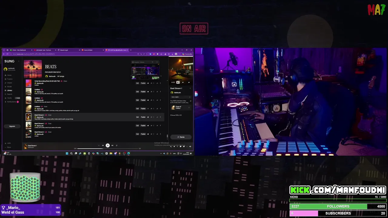Click the BEATS playlist cover art
This screenshot has width=388, height=218.
click(x=33, y=69)
